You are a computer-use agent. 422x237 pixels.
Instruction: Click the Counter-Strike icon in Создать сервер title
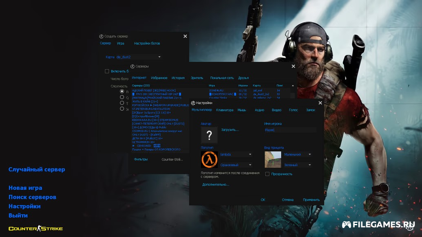pyautogui.click(x=101, y=36)
